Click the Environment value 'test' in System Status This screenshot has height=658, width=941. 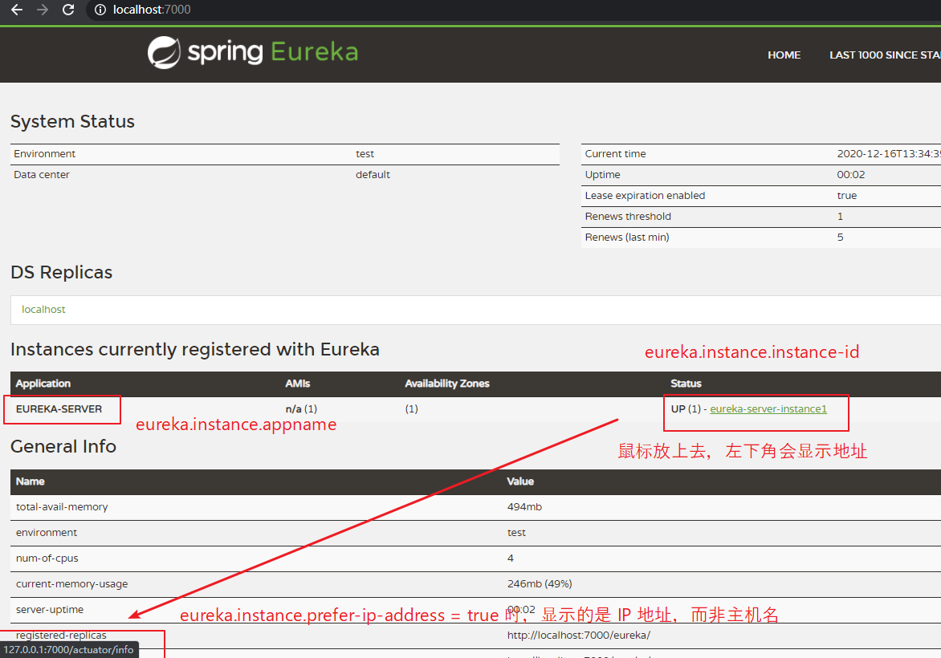pyautogui.click(x=365, y=154)
